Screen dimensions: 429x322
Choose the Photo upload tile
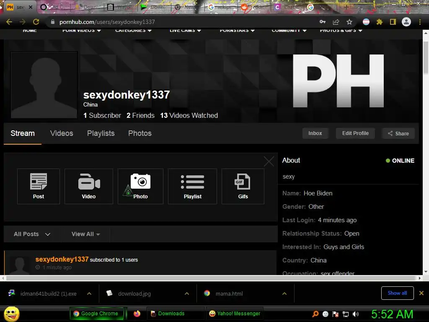(x=141, y=186)
